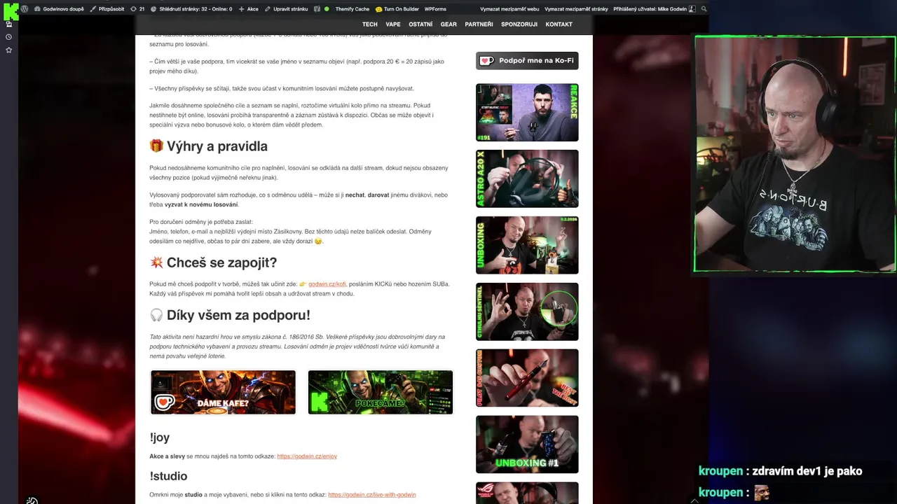The image size is (897, 504).
Task: Click Upravit stránku in admin bar
Action: pos(287,9)
